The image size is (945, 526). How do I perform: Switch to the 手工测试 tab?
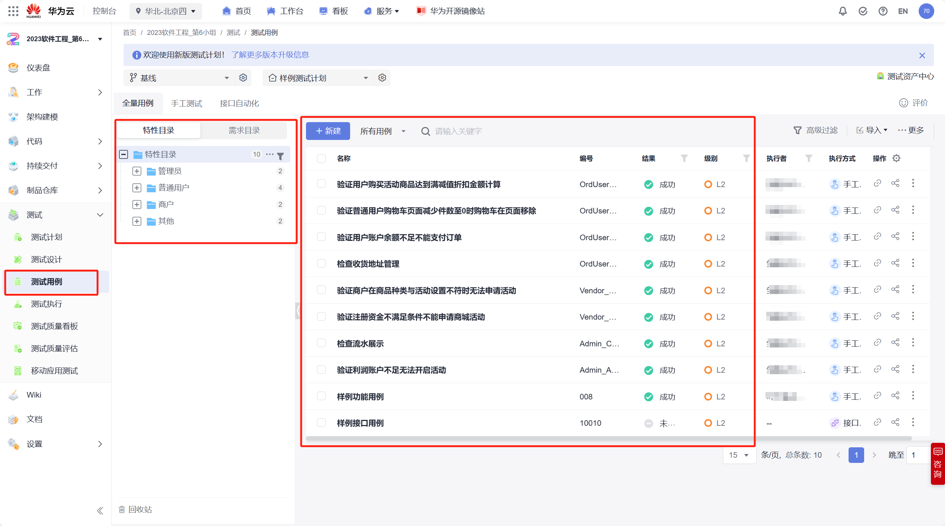187,103
